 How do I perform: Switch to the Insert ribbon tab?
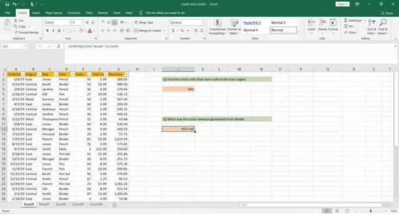coord(36,12)
